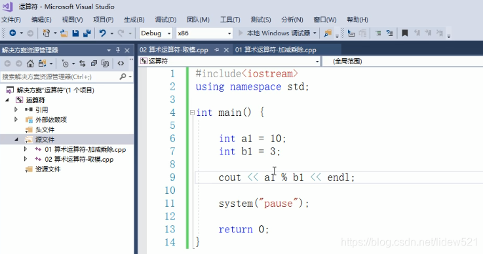Screen dimensions: 483x254
Task: Click the Show All Files icon
Action: (106, 63)
